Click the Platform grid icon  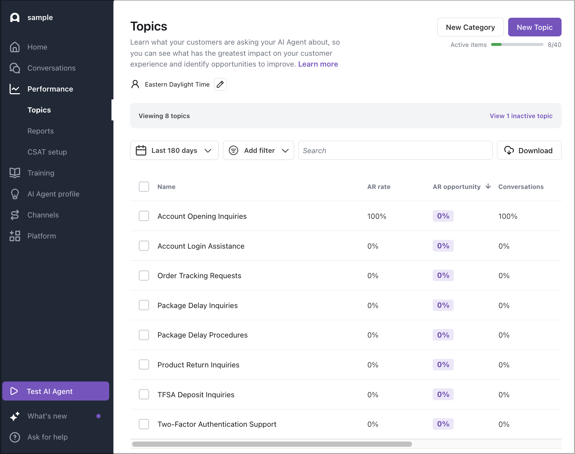[15, 236]
